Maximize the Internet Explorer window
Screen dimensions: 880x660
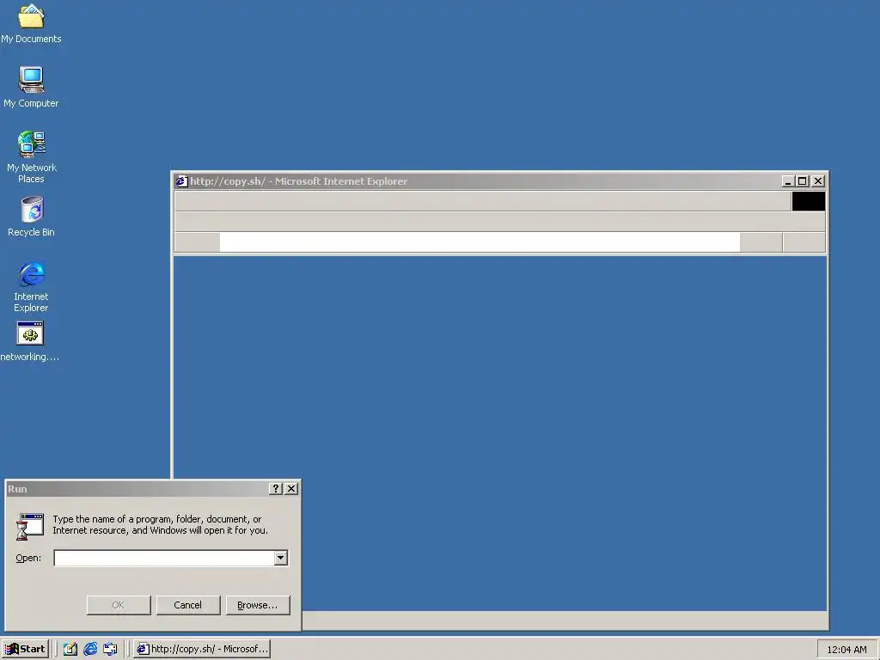click(802, 181)
